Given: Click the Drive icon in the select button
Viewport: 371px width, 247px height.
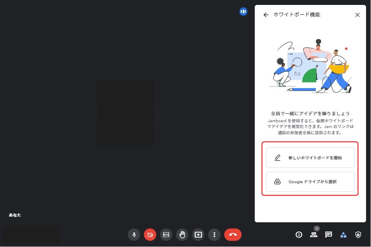Looking at the screenshot, I should coord(277,182).
